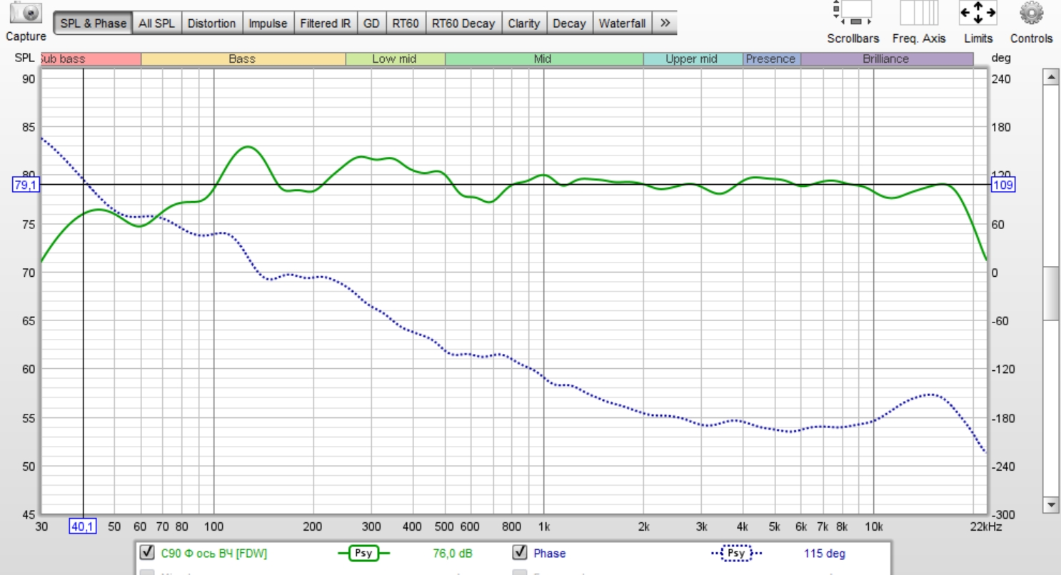1061x575 pixels.
Task: Click the scrollbar down arrow
Action: click(1050, 505)
